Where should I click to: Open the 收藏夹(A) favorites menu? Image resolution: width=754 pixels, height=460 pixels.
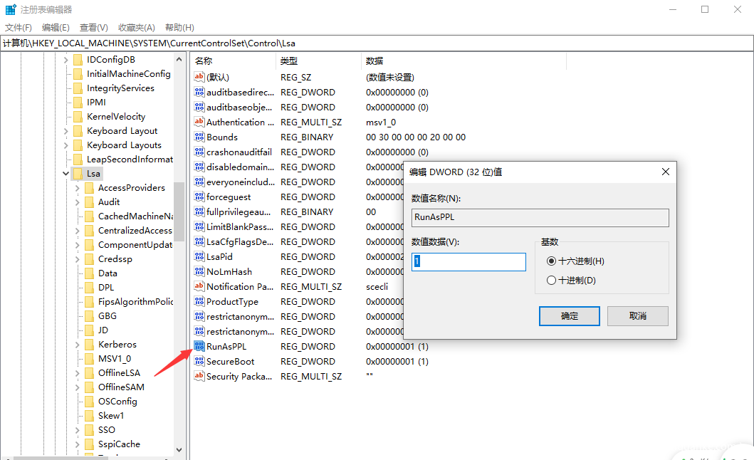(x=137, y=28)
